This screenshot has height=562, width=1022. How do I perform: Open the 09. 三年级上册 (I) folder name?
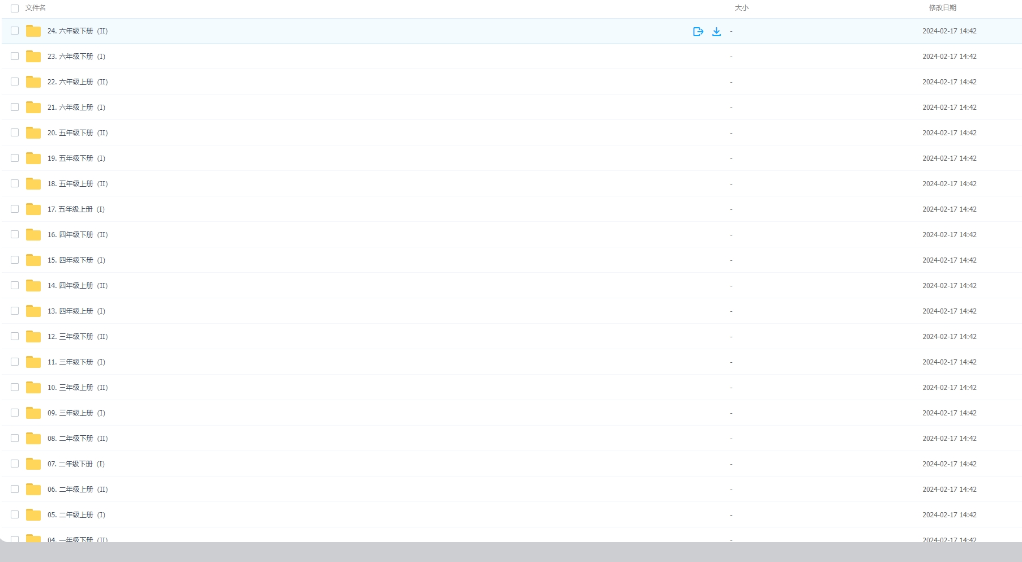click(x=76, y=413)
